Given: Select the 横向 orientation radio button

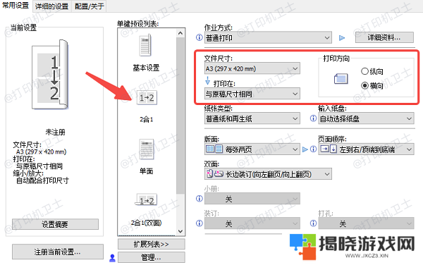Looking at the screenshot, I should [364, 85].
